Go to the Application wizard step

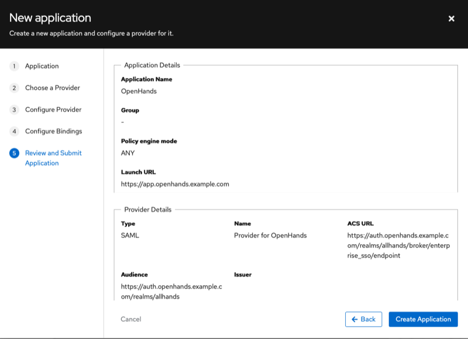point(42,66)
